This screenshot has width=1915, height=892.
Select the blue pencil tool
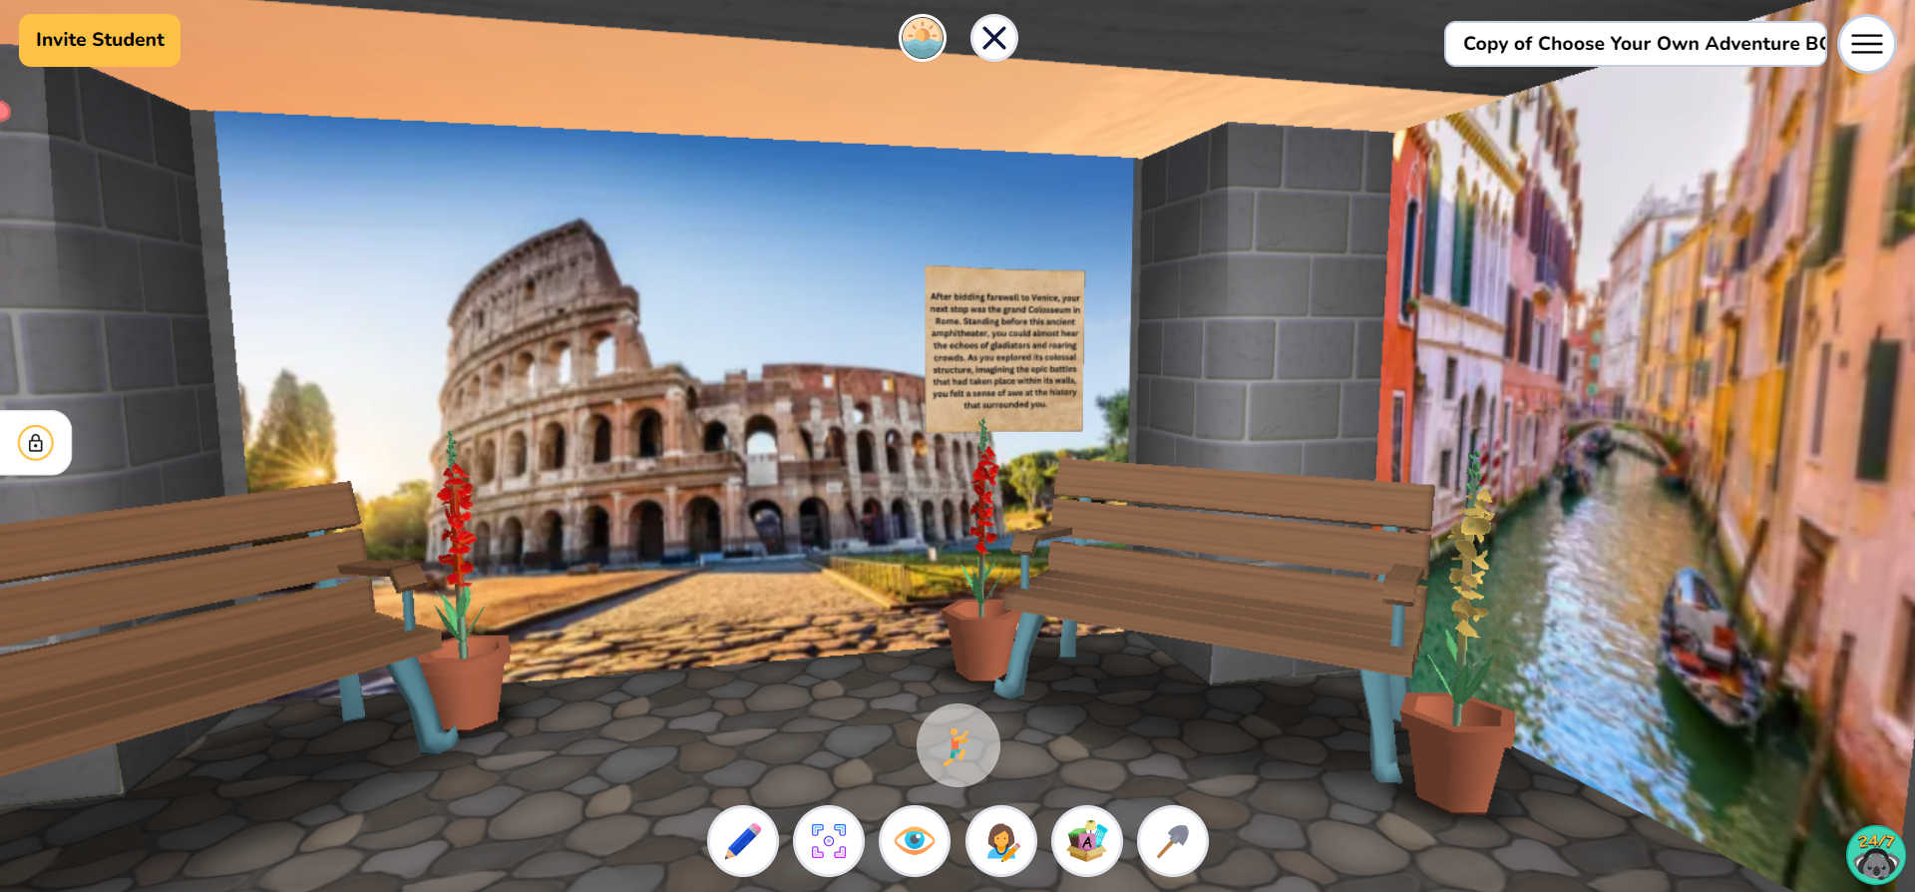click(x=743, y=841)
